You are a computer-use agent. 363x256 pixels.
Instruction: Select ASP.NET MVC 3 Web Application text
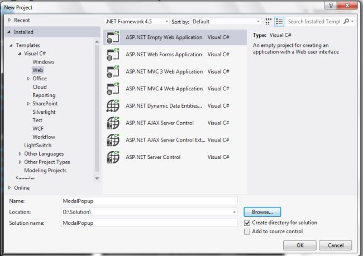pyautogui.click(x=164, y=72)
